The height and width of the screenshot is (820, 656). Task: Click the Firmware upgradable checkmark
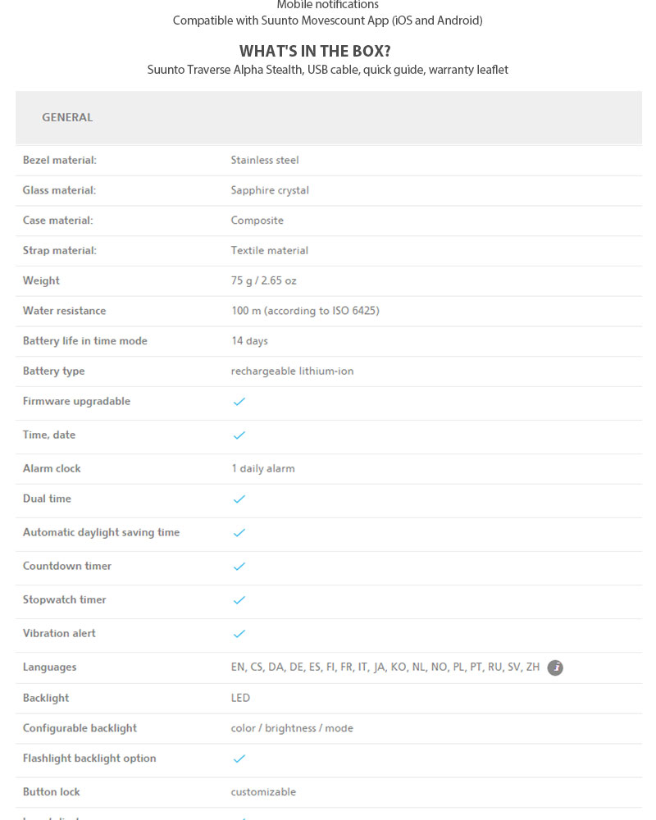click(239, 402)
